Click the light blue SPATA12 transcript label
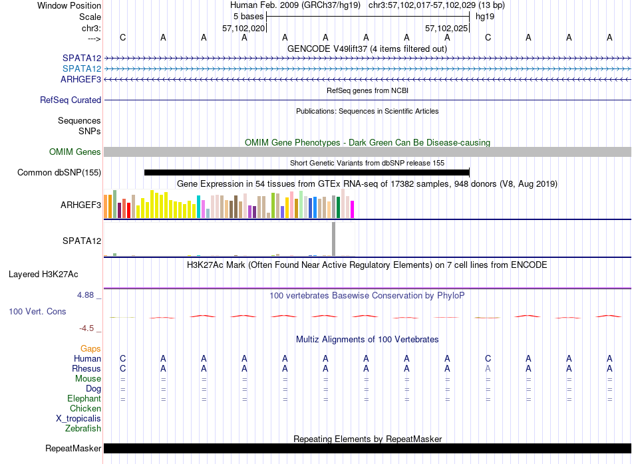The width and height of the screenshot is (632, 464). tap(81, 68)
